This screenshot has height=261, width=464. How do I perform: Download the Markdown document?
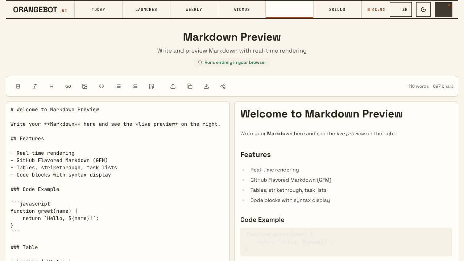[206, 86]
